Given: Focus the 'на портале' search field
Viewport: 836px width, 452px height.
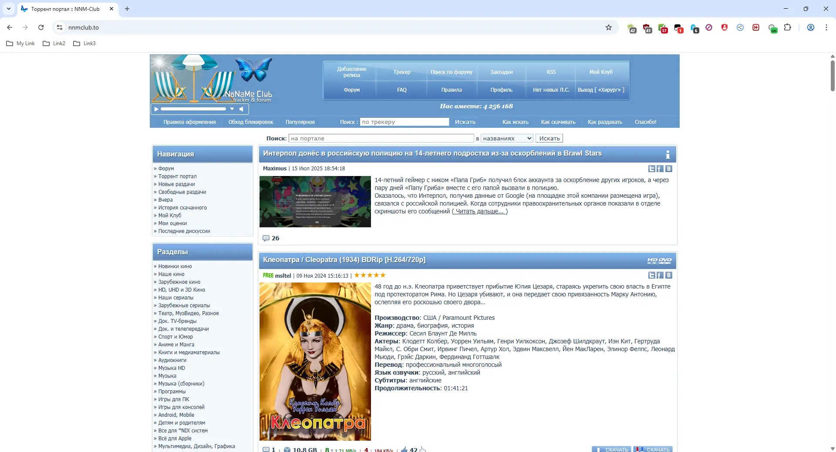Looking at the screenshot, I should click(x=381, y=138).
